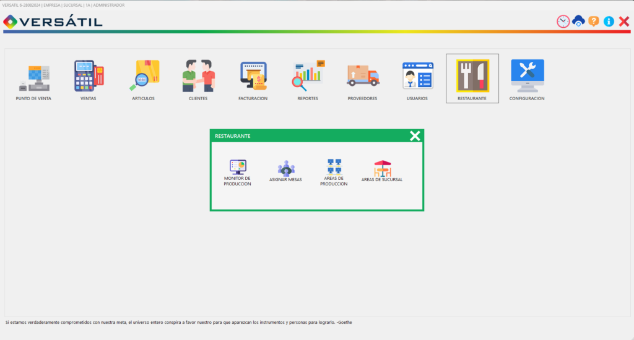Click the cloud sync icon
The image size is (634, 340).
(x=579, y=21)
